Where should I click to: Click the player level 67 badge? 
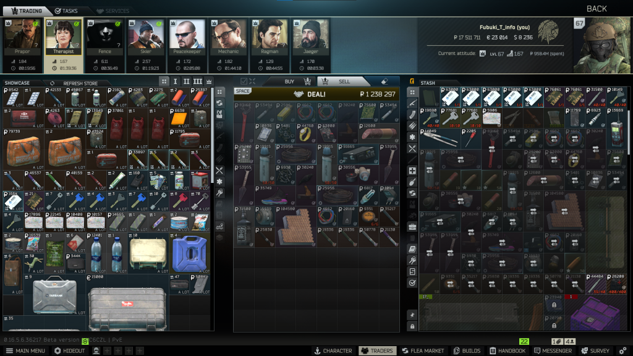coord(579,23)
